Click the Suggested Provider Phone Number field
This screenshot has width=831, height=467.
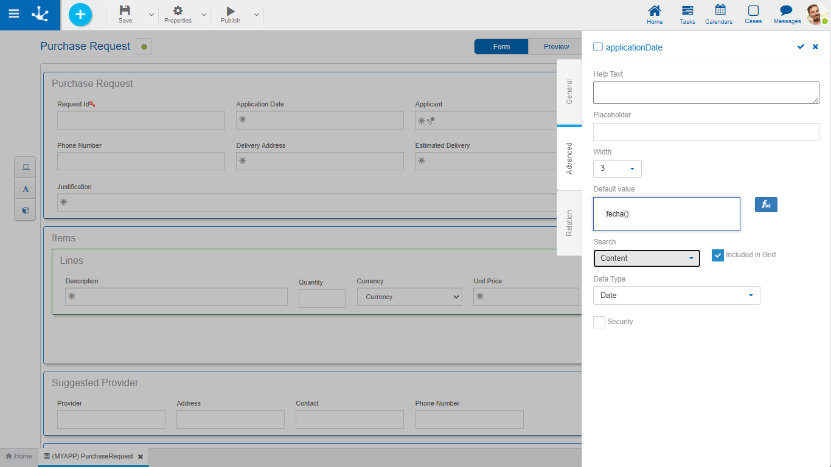click(469, 420)
